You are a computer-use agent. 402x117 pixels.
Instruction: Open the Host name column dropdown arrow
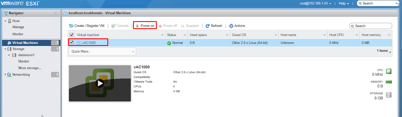[324, 35]
